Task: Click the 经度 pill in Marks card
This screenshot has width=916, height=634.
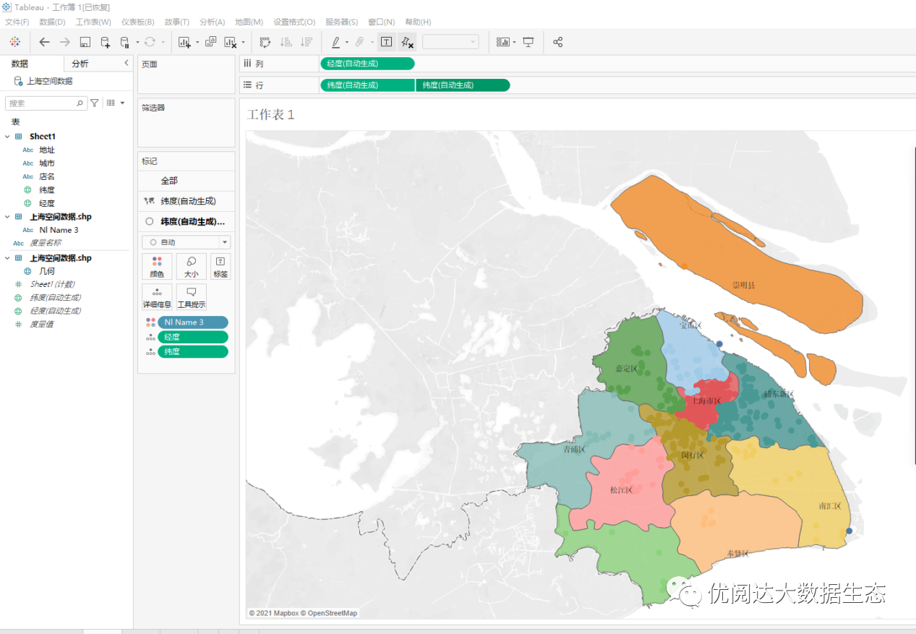Action: 193,337
